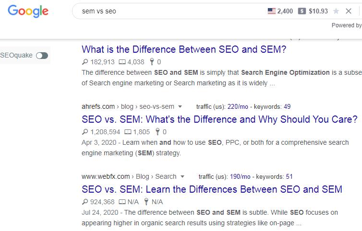Clear the search box with the X

tap(349, 11)
